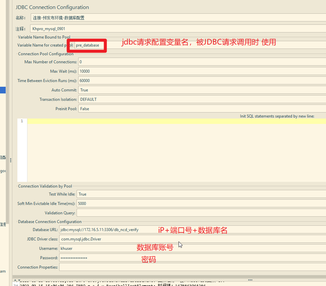Click the Init SQL statements label
Screen dimensions: 326x286
277,116
